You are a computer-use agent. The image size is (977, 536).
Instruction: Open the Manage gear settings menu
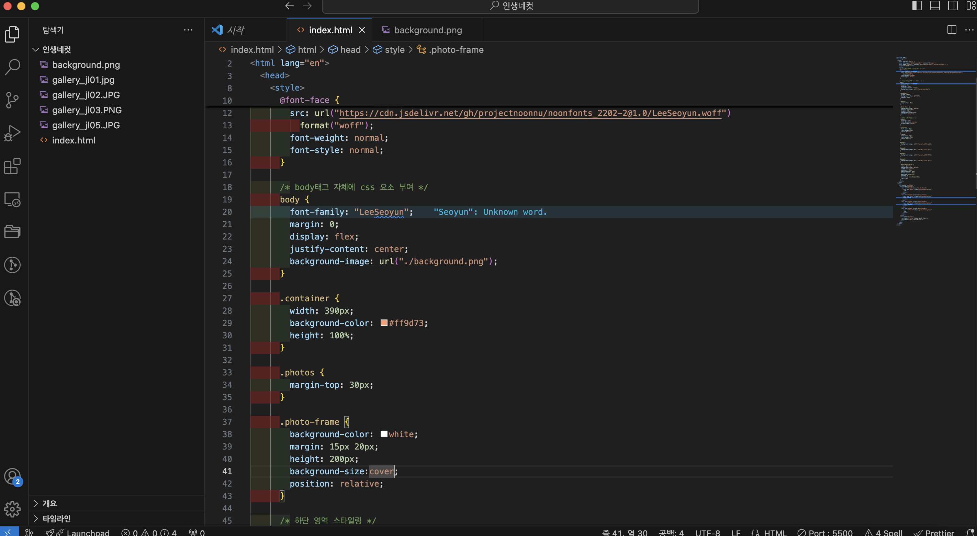(x=12, y=509)
